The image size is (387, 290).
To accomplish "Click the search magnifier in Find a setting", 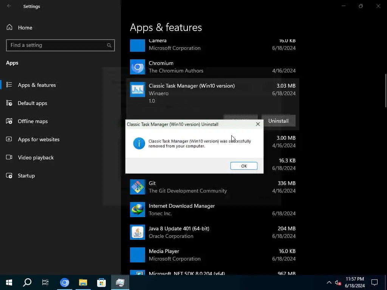I will tap(109, 45).
